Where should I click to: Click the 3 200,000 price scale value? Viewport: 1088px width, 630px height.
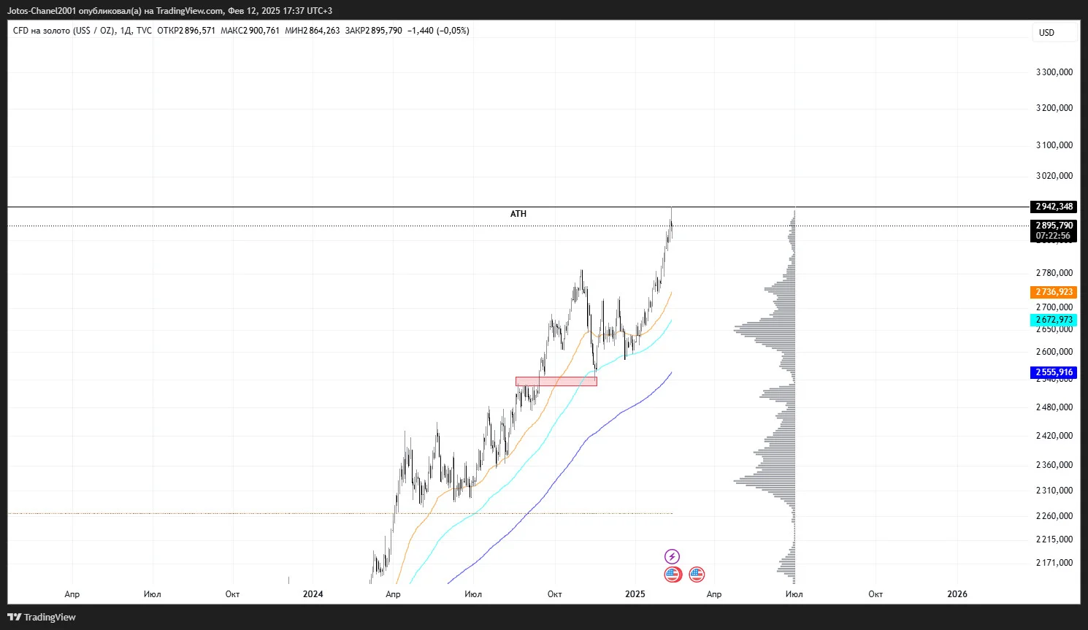point(1054,108)
